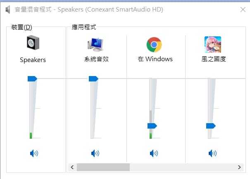Mute the 系統音效 channel

95,153
